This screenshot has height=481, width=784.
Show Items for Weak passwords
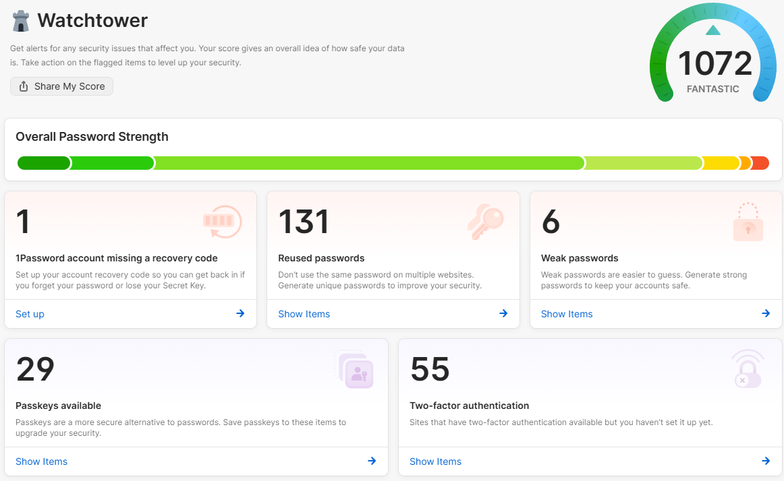[567, 314]
